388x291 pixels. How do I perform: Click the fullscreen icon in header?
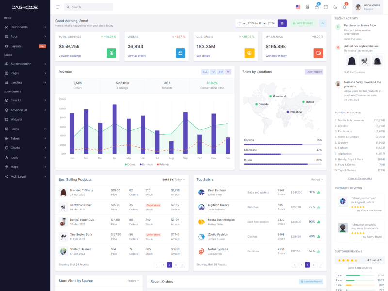coord(326,7)
